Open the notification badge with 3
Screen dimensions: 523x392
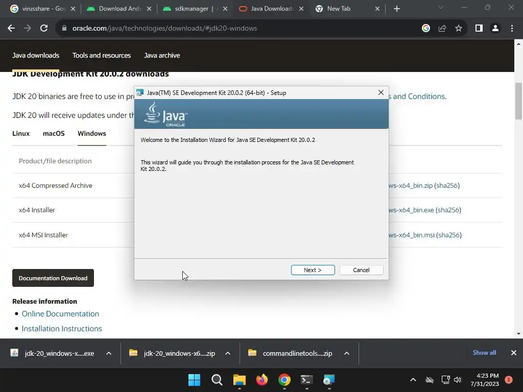509,380
